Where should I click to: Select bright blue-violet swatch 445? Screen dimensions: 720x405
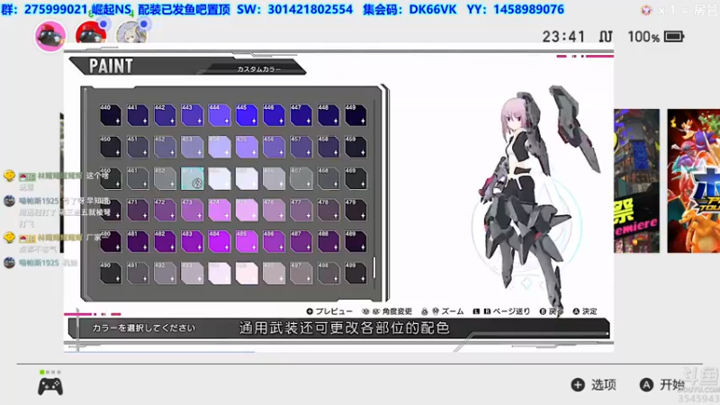point(247,115)
